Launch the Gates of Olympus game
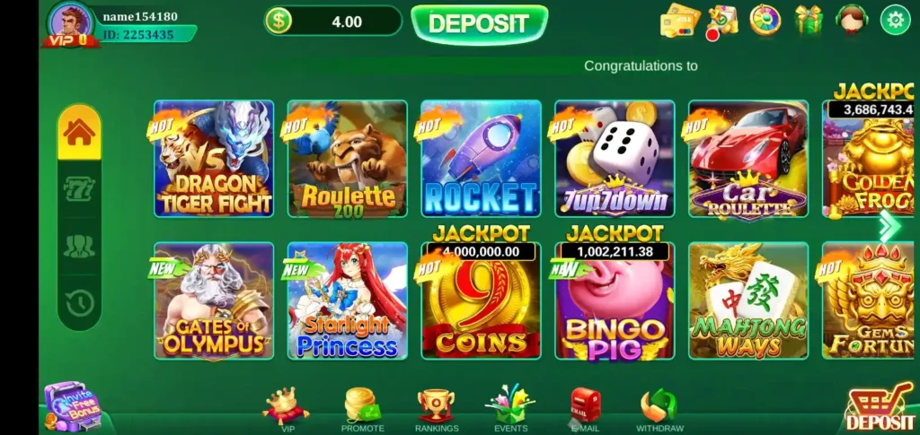Viewport: 920px width, 435px height. tap(214, 300)
